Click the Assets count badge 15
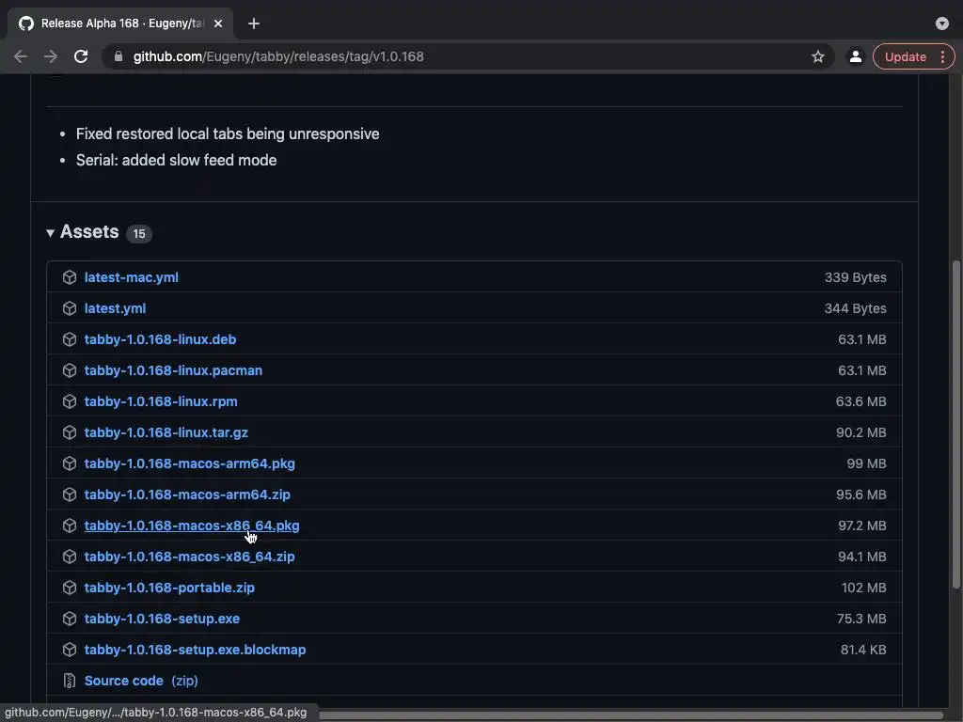Image resolution: width=963 pixels, height=722 pixels. 139,234
